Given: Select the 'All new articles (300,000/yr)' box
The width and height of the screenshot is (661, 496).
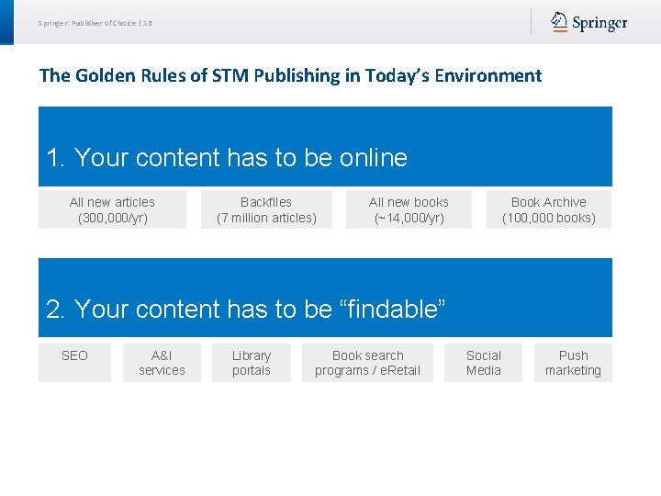Looking at the screenshot, I should pyautogui.click(x=113, y=209).
